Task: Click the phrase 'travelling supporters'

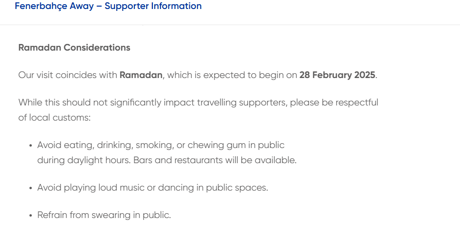Action: pyautogui.click(x=243, y=103)
